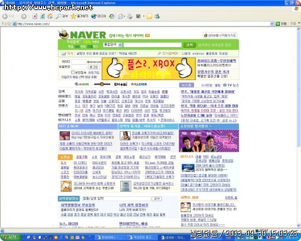Viewport: 301px width, 241px height.
Task: Click the Mail envelope toolbar icon
Action: click(120, 16)
